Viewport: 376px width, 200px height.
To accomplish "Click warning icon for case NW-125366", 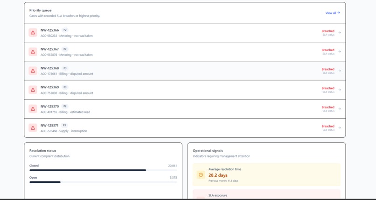I will coord(33,33).
